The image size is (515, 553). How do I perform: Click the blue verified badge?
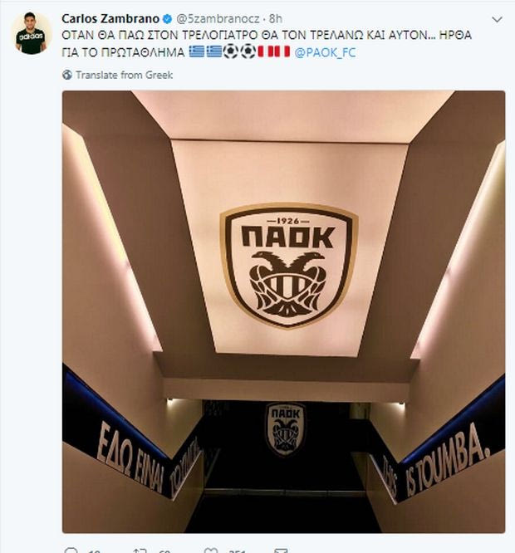[167, 19]
